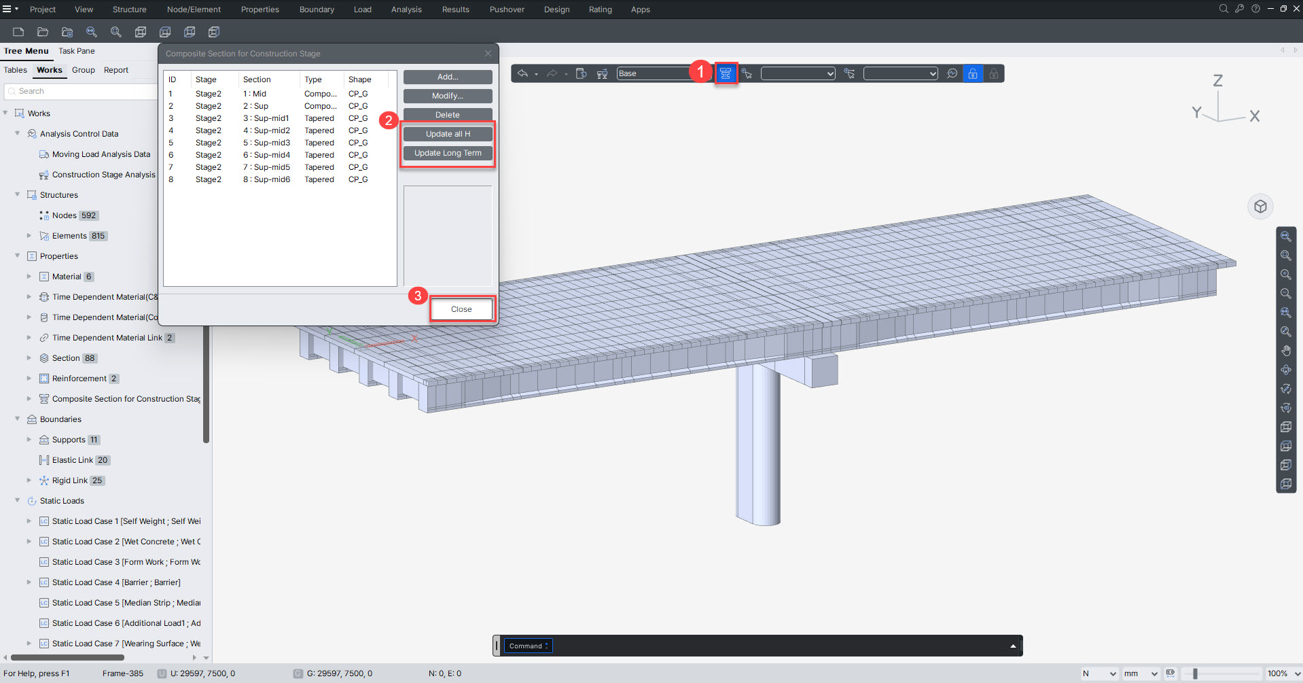1303x683 pixels.
Task: Select the Pan hand tool
Action: tap(1286, 351)
